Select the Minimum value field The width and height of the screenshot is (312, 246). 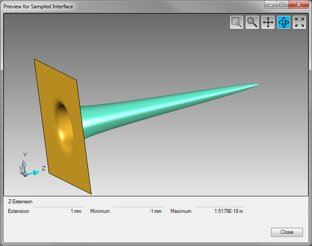click(x=138, y=211)
